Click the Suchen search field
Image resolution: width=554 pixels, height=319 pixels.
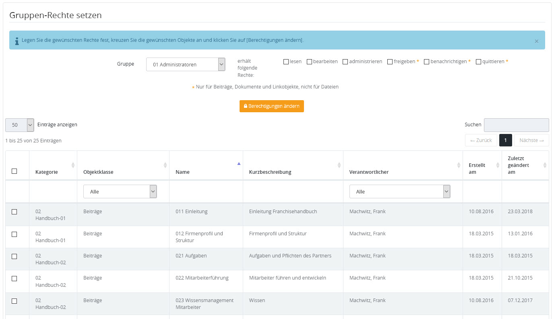pos(516,125)
